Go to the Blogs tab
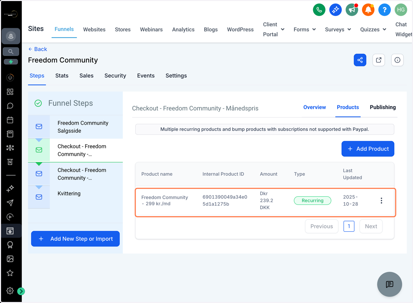 tap(211, 30)
